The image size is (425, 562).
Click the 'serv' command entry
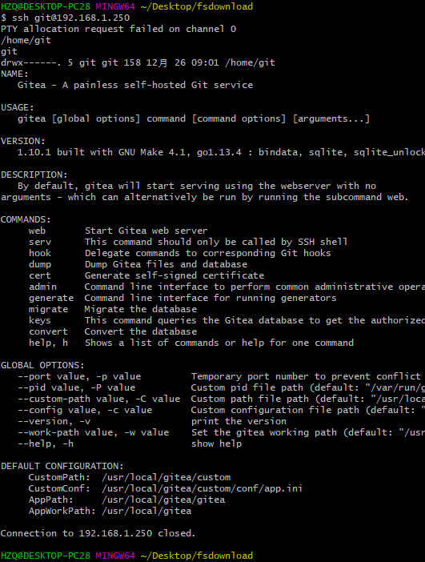click(x=40, y=242)
